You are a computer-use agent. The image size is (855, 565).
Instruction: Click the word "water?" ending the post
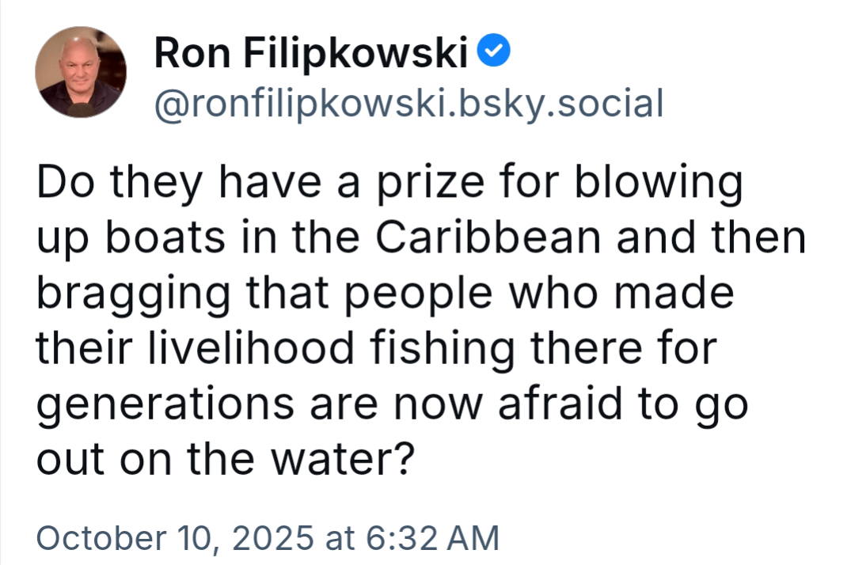click(x=347, y=458)
